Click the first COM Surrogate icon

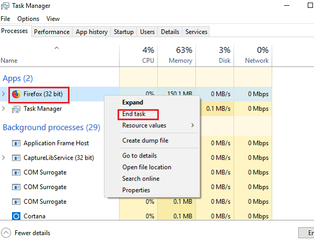point(16,172)
